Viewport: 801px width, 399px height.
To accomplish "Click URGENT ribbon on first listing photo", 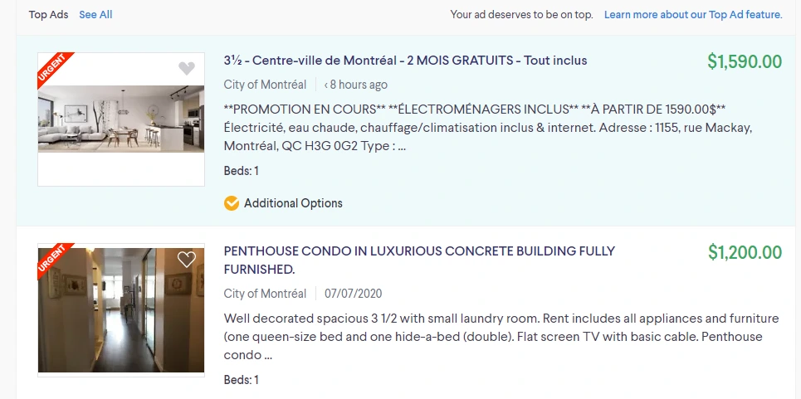I will (x=55, y=70).
